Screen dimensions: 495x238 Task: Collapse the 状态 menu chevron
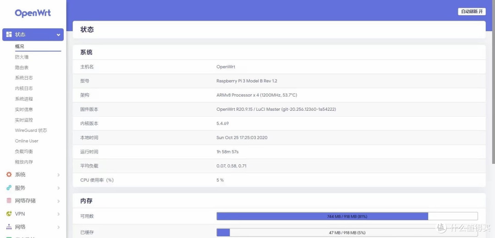click(58, 35)
